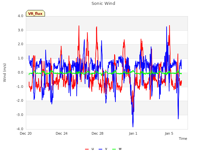Click the Sonic Wind chart title
This screenshot has height=155, width=207.
[103, 4]
